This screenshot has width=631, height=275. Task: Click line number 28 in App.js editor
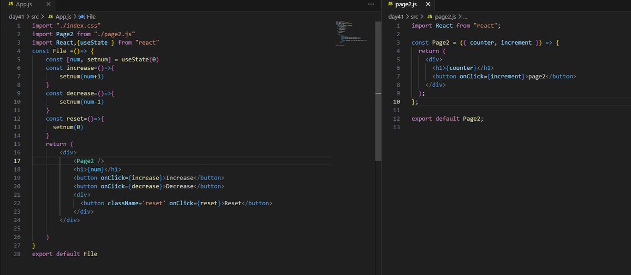tap(17, 253)
